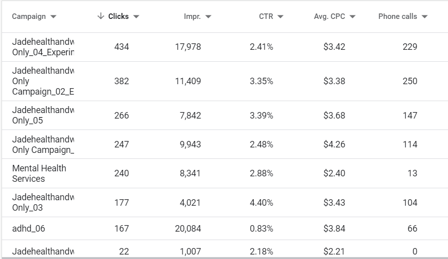
Task: Open the Only_03 campaign link
Action: click(x=43, y=202)
